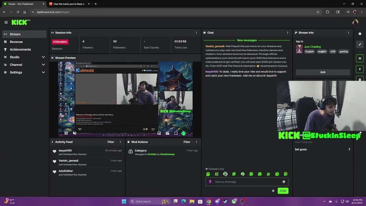Bookmark this page with star icon
This screenshot has width=366, height=206.
(318, 12)
